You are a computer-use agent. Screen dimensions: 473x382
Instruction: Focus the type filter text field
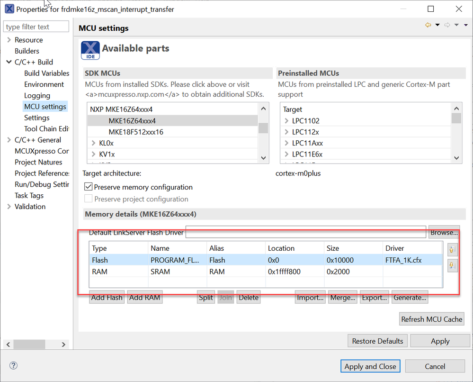tap(36, 27)
